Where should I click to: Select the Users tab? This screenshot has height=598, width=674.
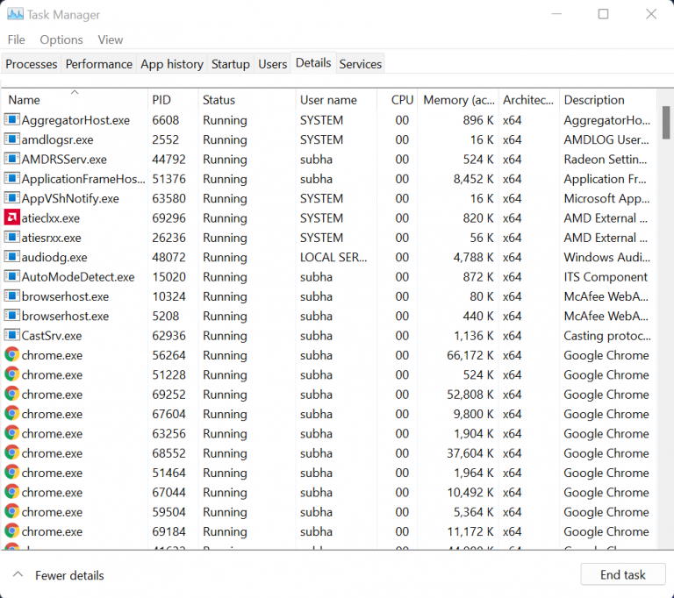pos(272,64)
